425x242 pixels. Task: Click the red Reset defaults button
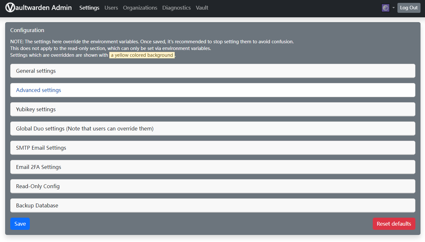tap(394, 224)
